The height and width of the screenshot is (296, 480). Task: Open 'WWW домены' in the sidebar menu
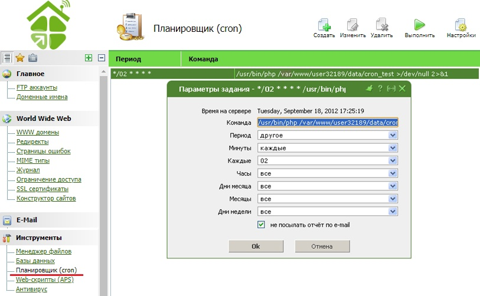[37, 132]
